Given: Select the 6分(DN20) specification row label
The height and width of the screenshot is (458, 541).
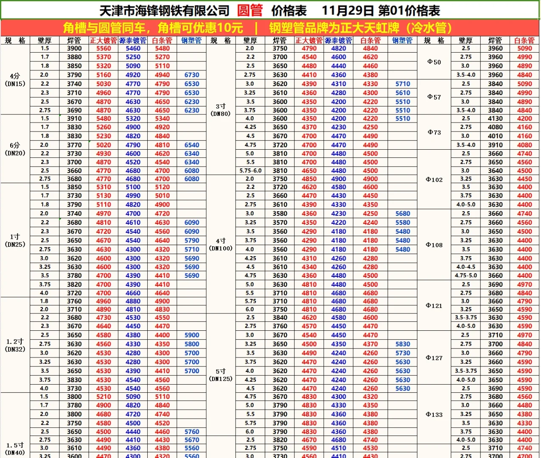Looking at the screenshot, I should [x=15, y=149].
